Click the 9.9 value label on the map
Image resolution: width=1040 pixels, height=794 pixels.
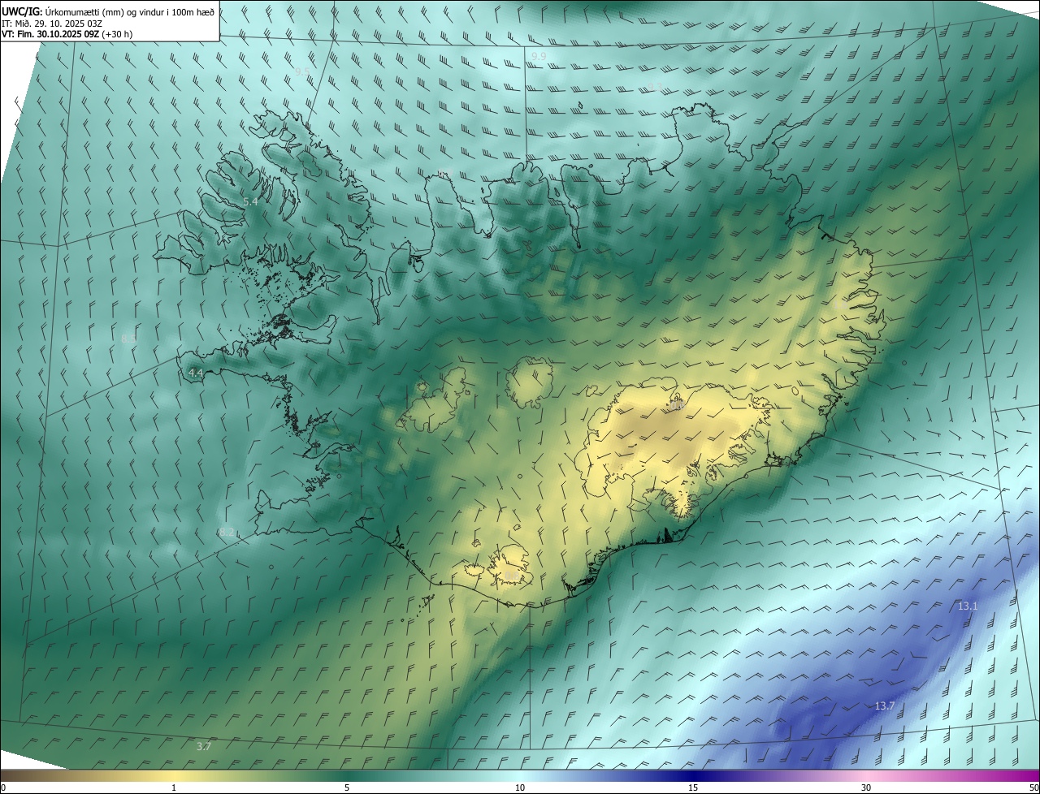coord(539,56)
